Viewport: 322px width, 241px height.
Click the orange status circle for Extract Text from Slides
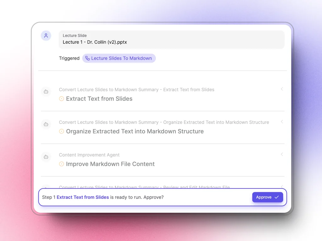pos(62,99)
